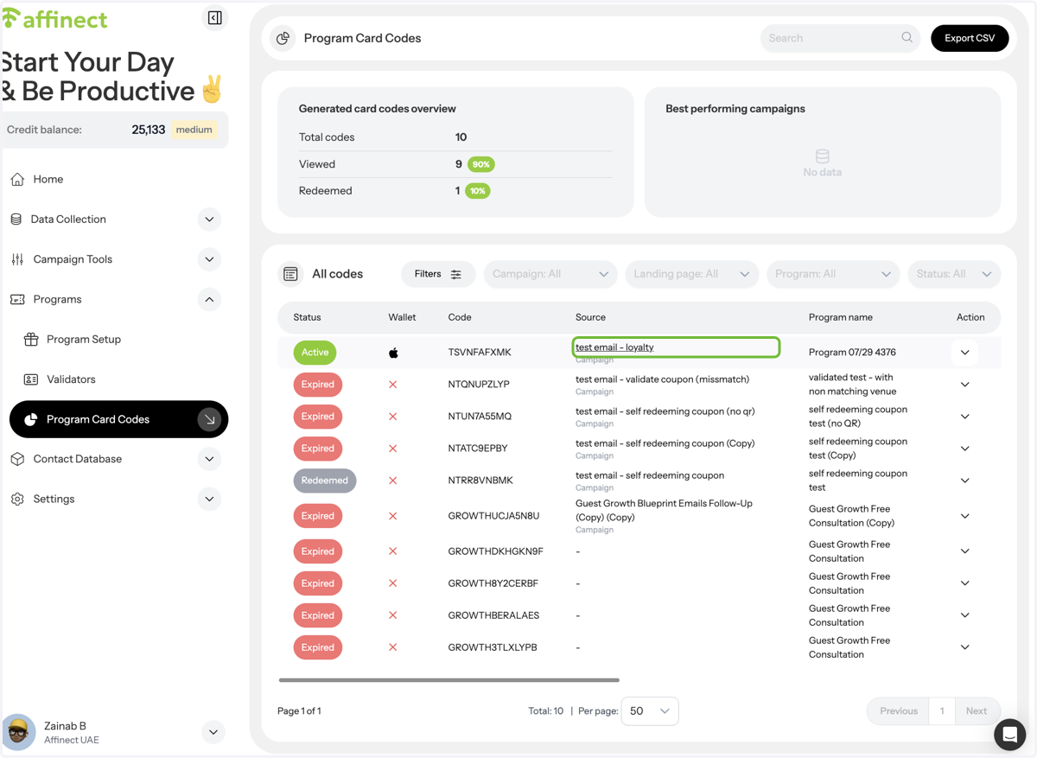
Task: Click the Campaign Tools sliders icon
Action: tap(17, 259)
